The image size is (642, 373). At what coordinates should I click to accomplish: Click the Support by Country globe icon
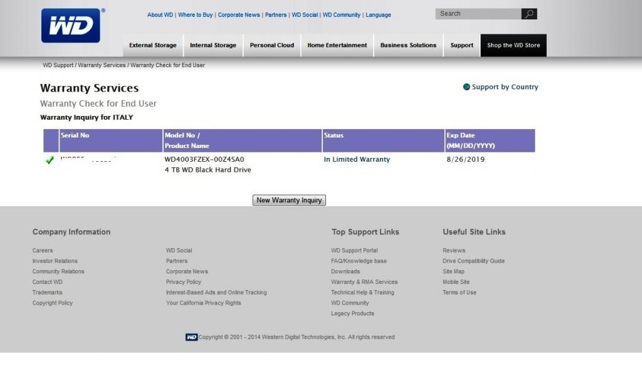pos(466,87)
